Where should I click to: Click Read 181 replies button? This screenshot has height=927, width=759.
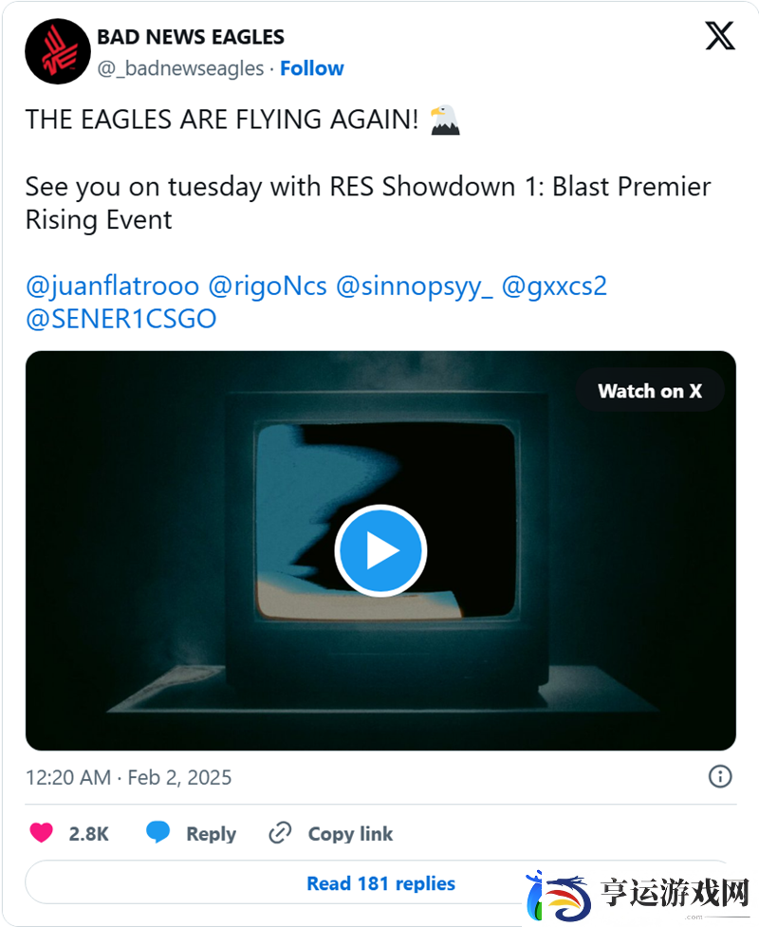380,883
